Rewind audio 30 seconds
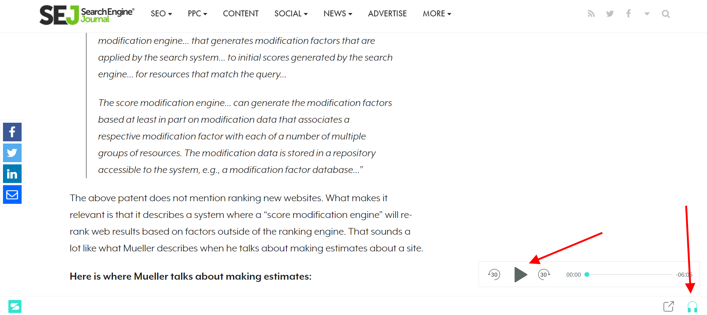Screen dimensions: 707x315 pyautogui.click(x=494, y=274)
